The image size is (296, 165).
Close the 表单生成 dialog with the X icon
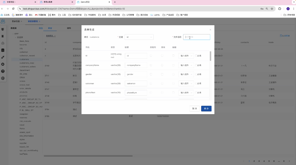click(x=210, y=30)
